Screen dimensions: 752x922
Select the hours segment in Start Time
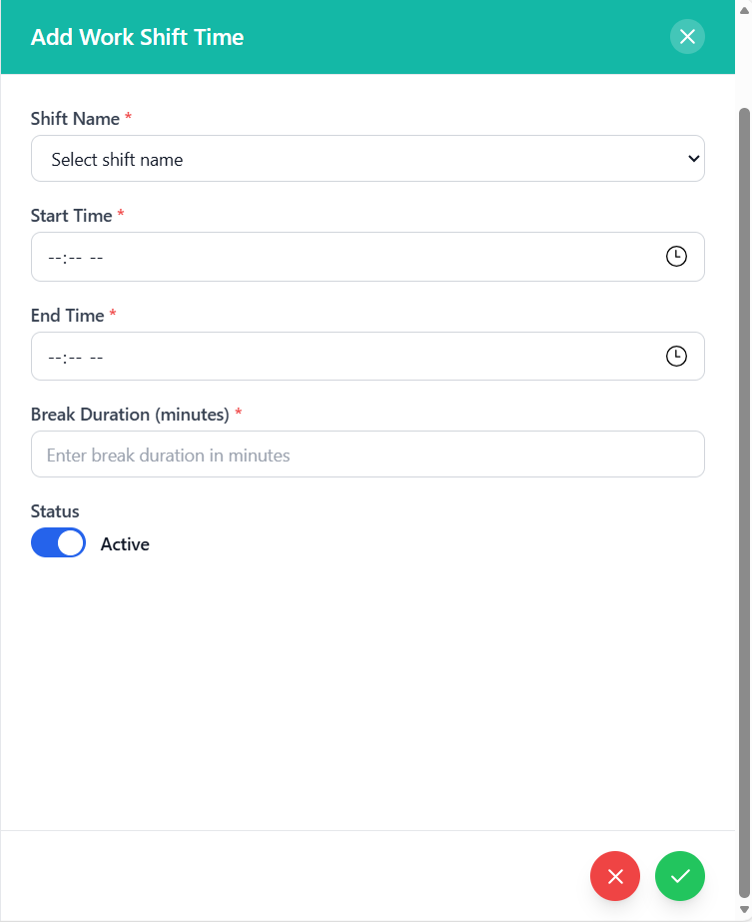pos(55,258)
